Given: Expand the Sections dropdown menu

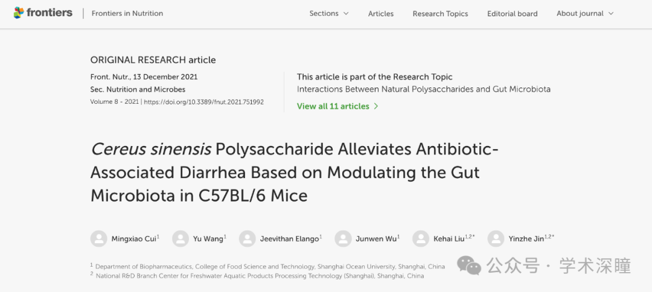Looking at the screenshot, I should 329,13.
